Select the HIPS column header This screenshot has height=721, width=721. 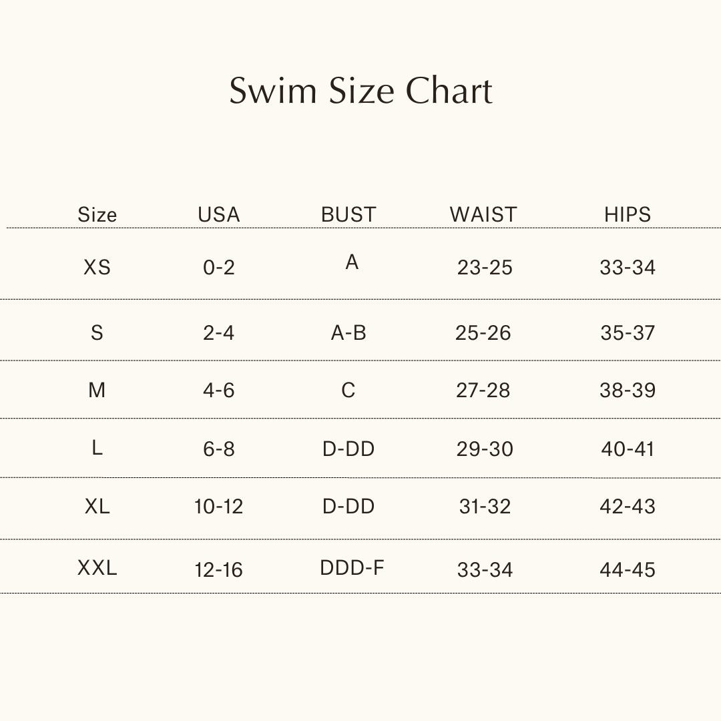[x=627, y=214]
